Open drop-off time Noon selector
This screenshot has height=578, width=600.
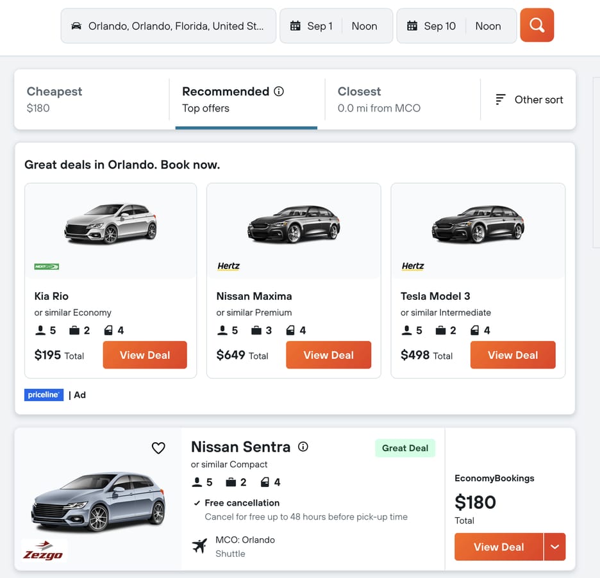point(488,26)
